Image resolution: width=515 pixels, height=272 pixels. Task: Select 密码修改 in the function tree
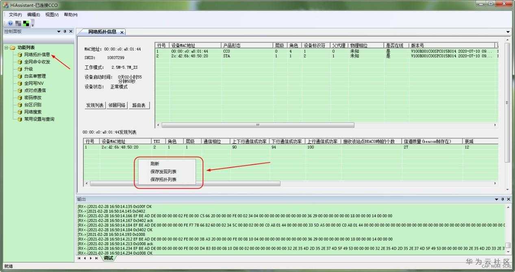tap(33, 98)
